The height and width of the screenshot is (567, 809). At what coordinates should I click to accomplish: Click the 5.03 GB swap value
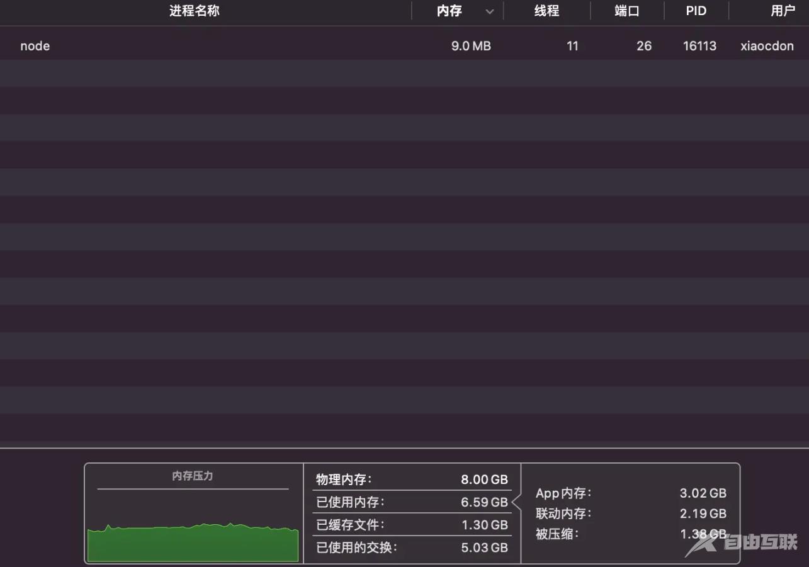(484, 547)
